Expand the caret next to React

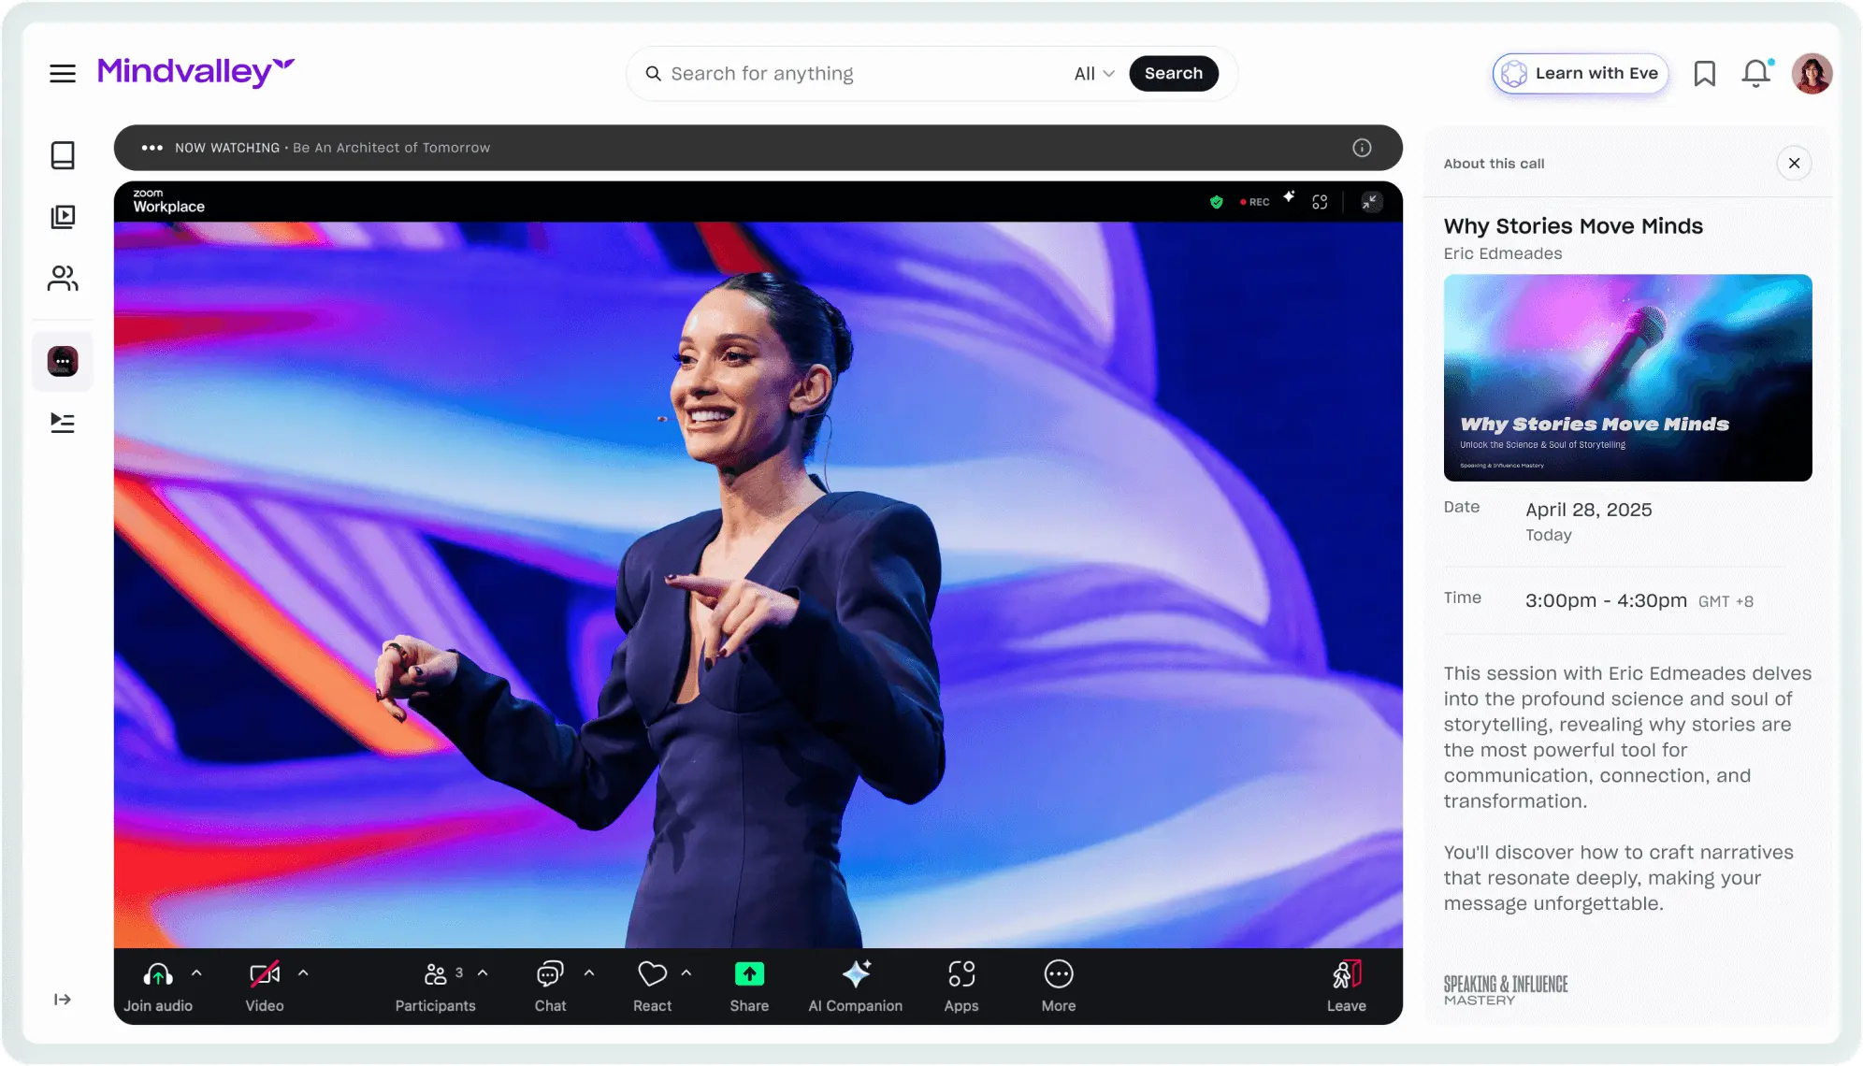[686, 973]
